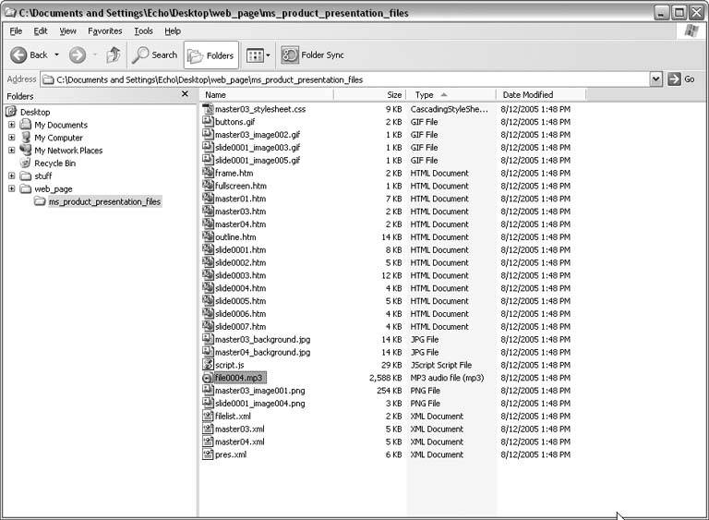Click the Go button
The image size is (709, 520).
point(681,79)
